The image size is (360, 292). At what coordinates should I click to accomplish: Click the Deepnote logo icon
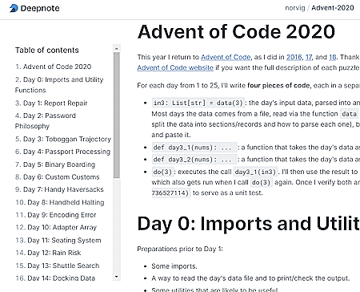14,8
